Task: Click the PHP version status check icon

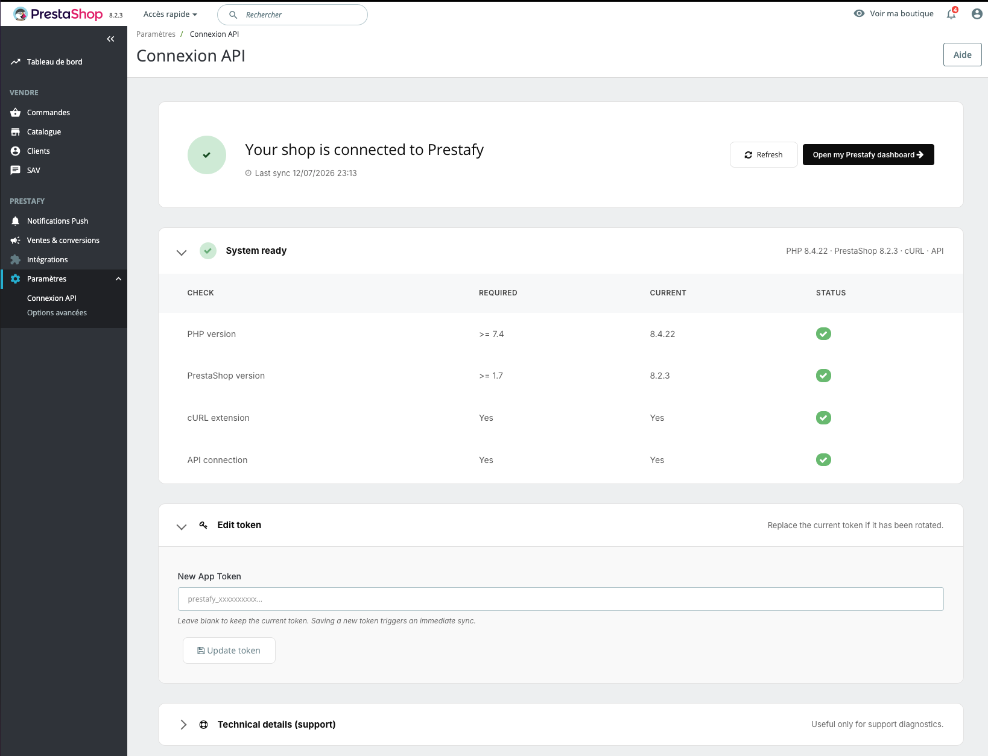Action: pos(823,334)
